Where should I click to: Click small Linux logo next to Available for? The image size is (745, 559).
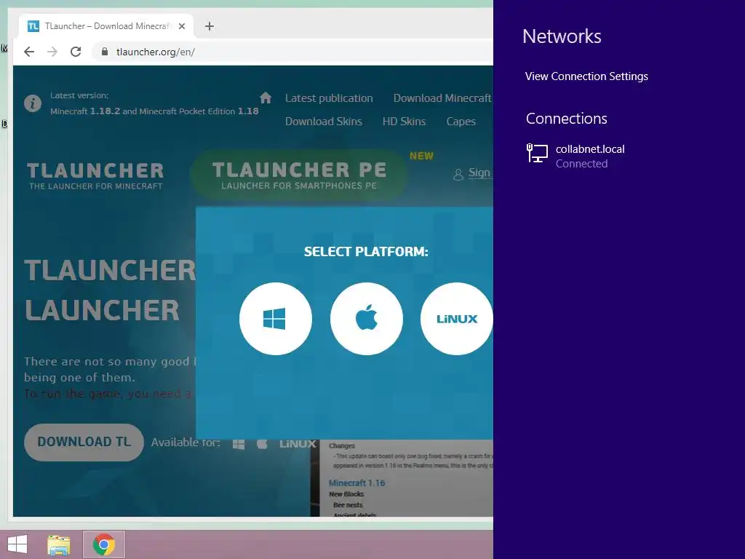[x=298, y=443]
